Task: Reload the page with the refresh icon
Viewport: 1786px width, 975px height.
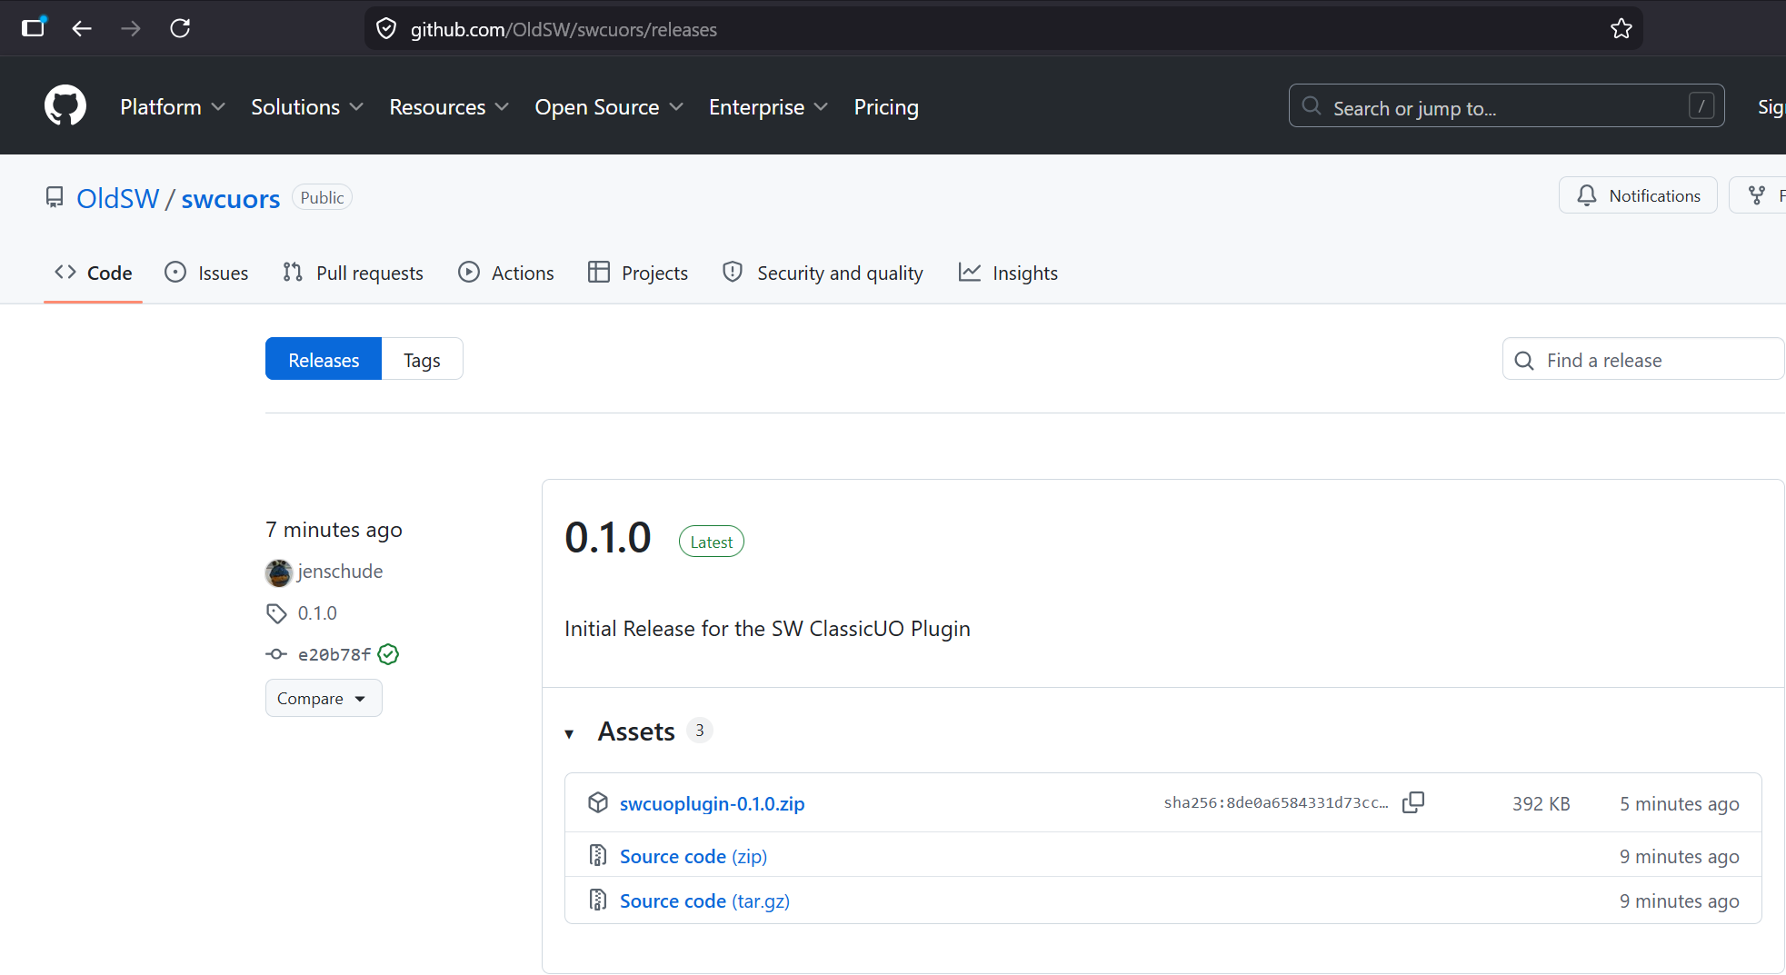Action: 180,28
